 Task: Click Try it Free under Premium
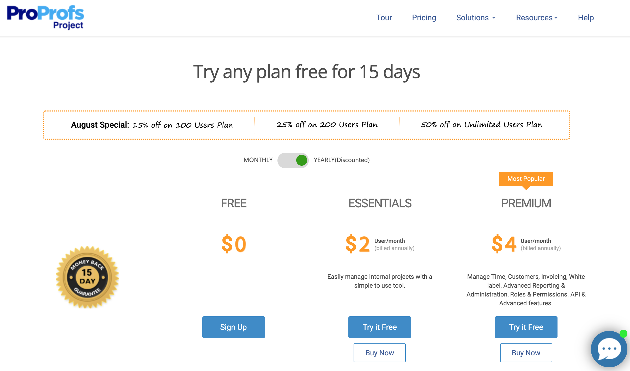tap(526, 327)
